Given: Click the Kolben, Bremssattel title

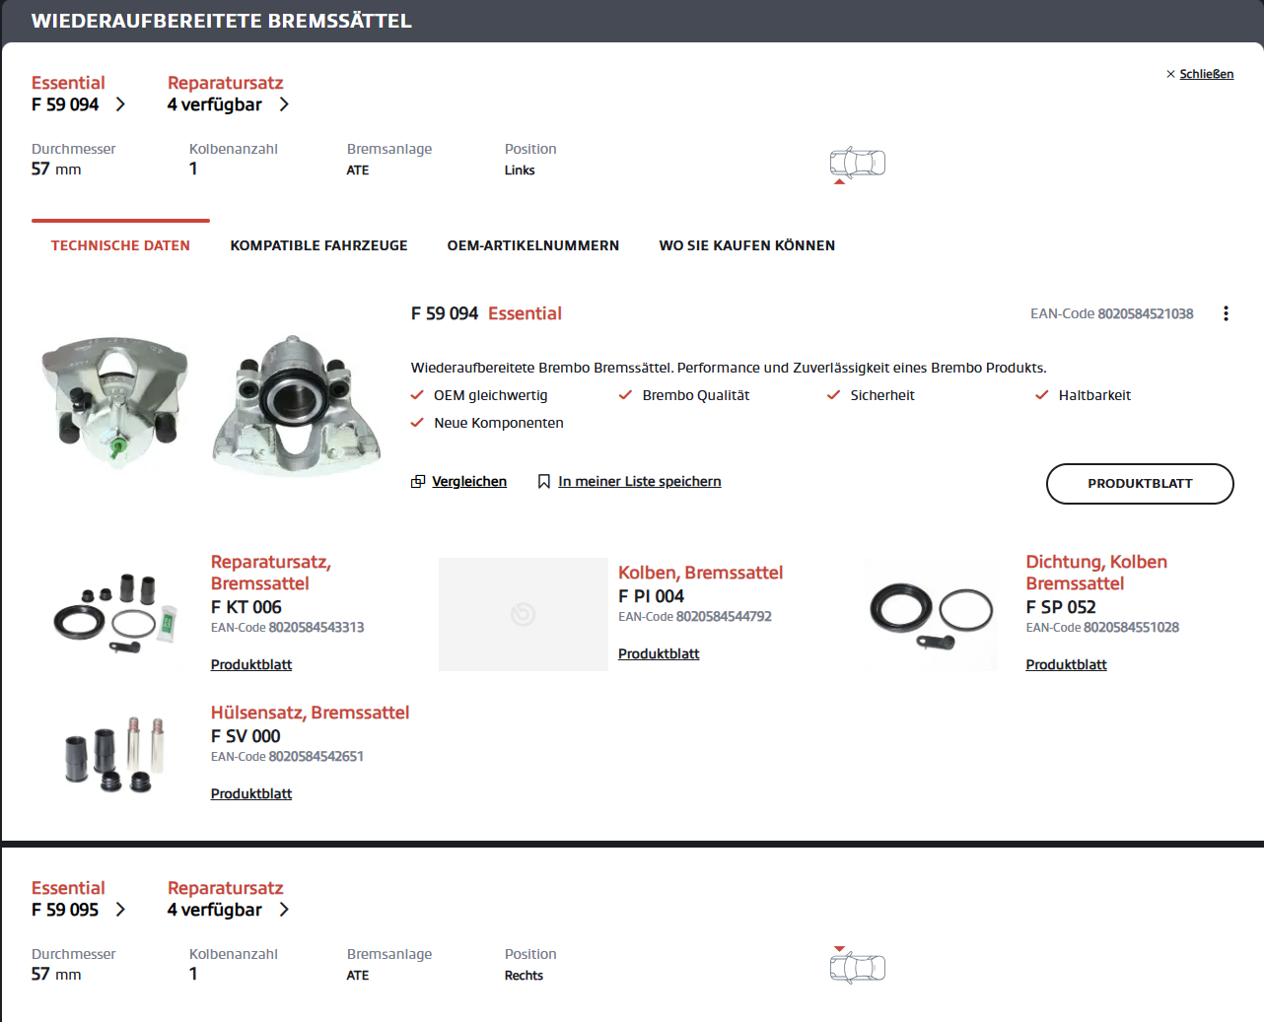Looking at the screenshot, I should (x=700, y=573).
